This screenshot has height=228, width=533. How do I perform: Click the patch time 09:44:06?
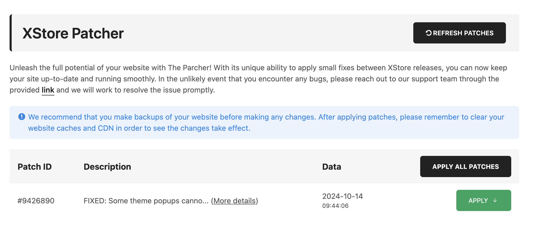tap(335, 206)
